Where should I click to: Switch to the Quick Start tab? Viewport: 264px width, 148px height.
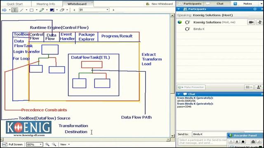tap(15, 4)
